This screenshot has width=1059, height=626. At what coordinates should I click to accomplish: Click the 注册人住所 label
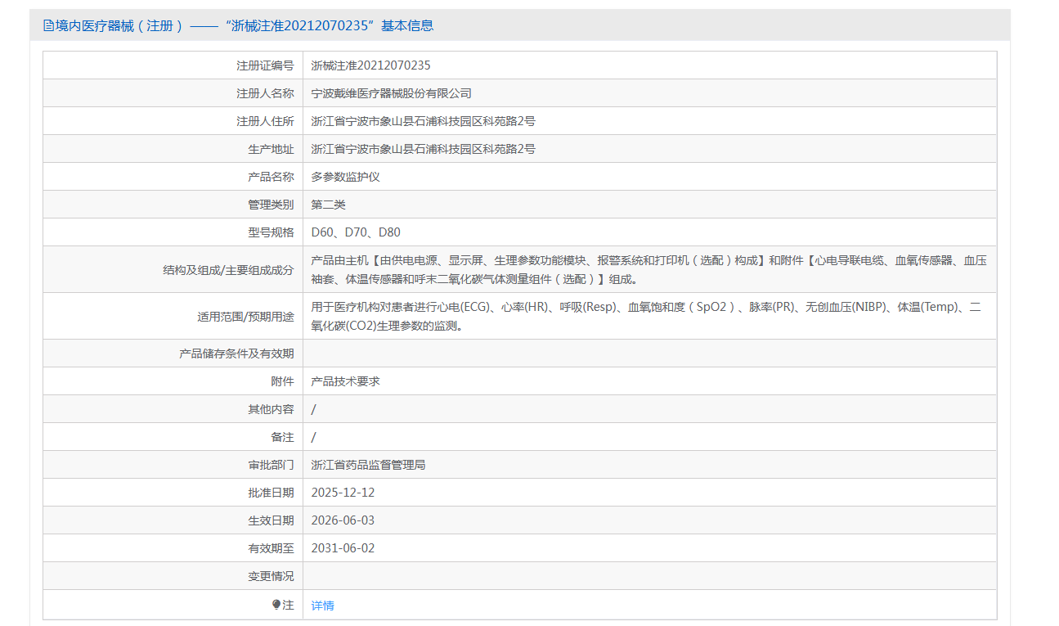point(265,121)
